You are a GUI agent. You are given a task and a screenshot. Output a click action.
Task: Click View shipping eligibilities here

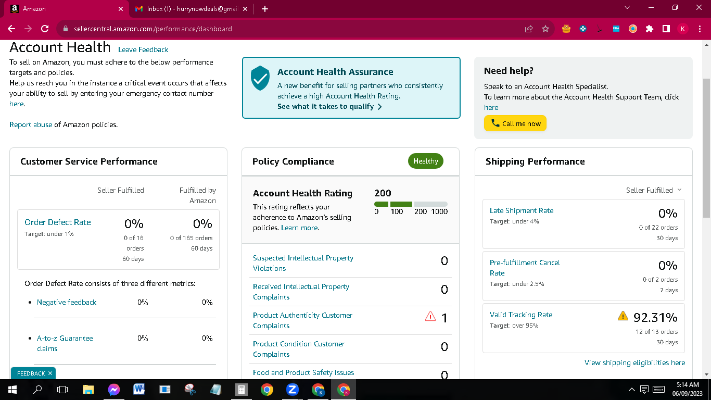(635, 363)
